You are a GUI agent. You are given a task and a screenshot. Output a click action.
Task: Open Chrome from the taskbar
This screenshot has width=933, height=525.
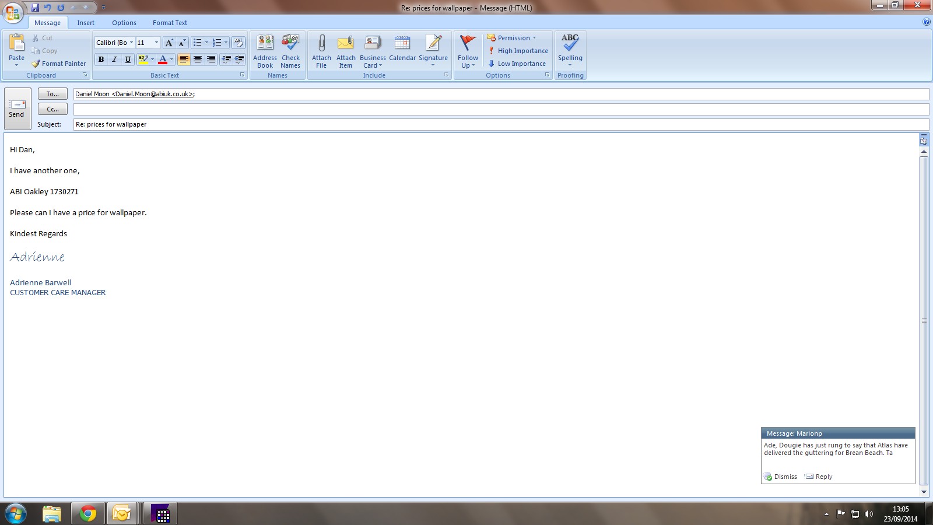point(88,513)
